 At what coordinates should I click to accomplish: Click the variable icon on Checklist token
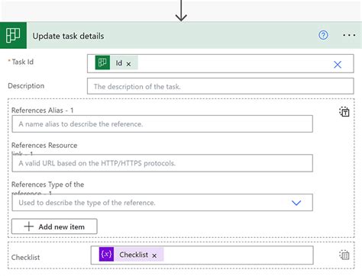[106, 254]
